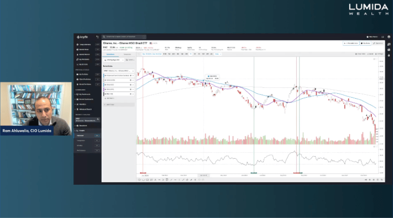Select the highlighted 1Y range button
This screenshot has width=393, height=218.
[x=191, y=54]
